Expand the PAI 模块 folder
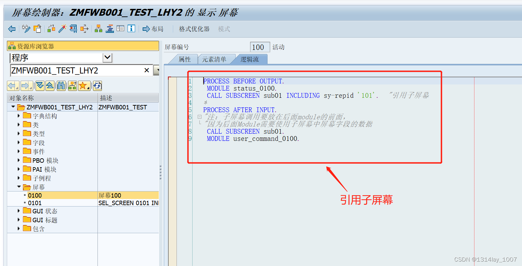522x266 pixels. point(19,169)
